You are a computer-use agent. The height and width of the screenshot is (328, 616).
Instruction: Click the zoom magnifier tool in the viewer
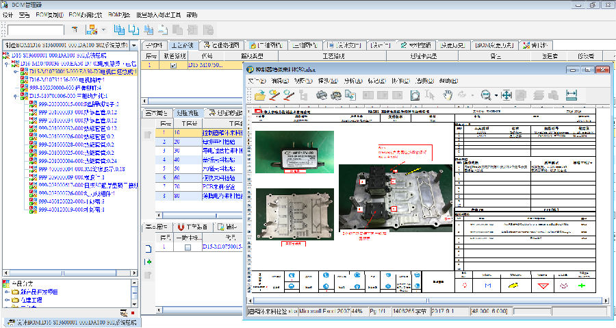point(485,95)
